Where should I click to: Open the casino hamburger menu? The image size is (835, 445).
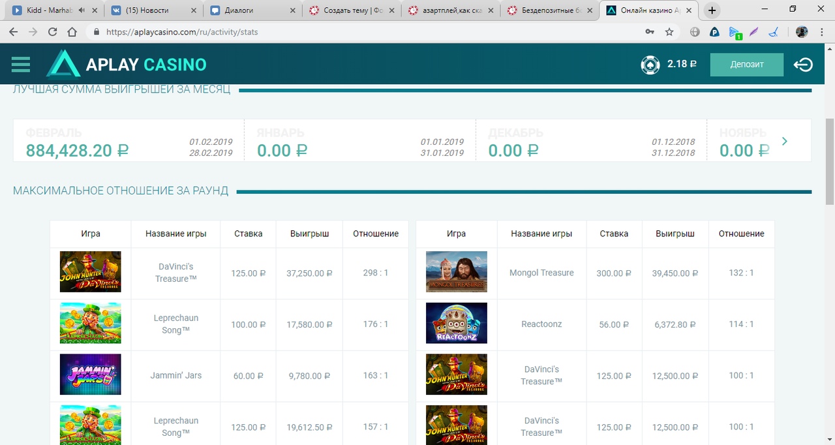click(21, 64)
